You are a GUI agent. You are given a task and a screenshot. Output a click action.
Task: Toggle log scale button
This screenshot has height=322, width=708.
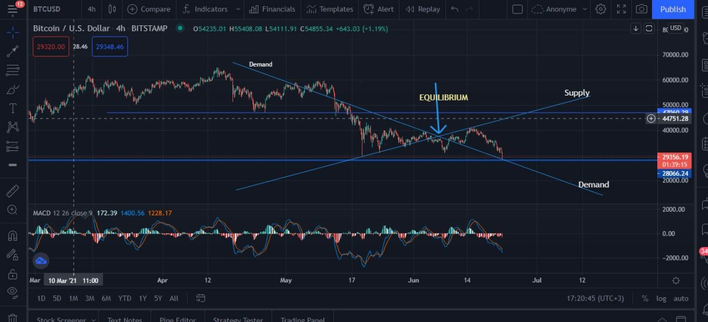pos(661,298)
